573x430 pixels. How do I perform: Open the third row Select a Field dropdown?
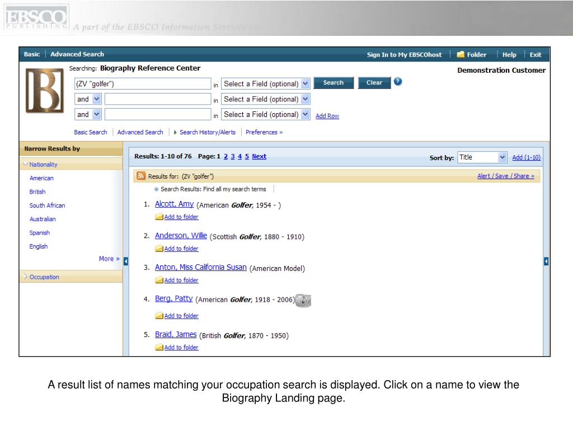click(266, 114)
